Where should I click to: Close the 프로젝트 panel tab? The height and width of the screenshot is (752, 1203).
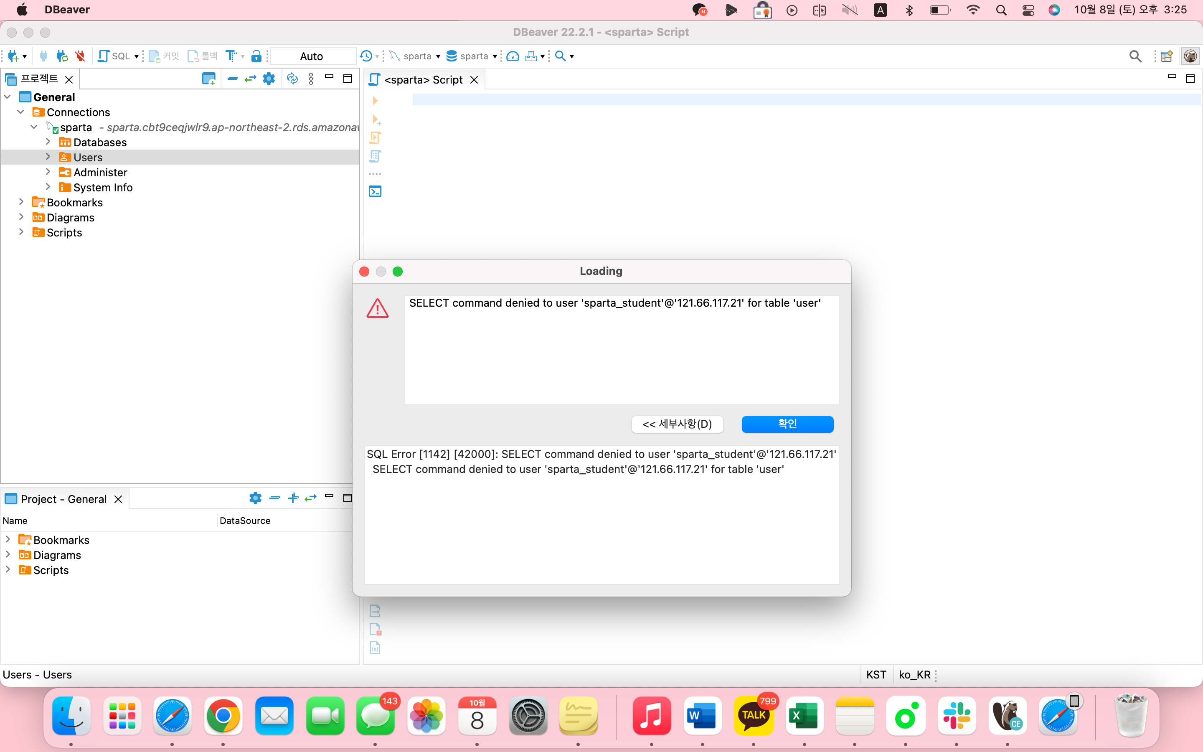pyautogui.click(x=69, y=79)
